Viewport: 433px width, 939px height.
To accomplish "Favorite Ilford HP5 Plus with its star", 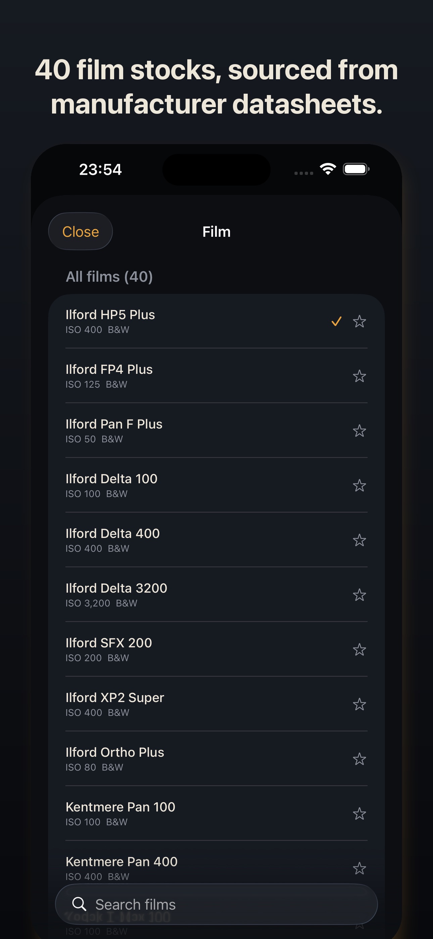I will [x=359, y=321].
